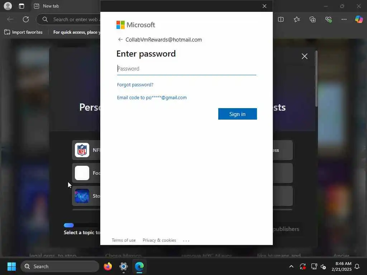
Task: Open Settings gear from the taskbar
Action: point(124,266)
